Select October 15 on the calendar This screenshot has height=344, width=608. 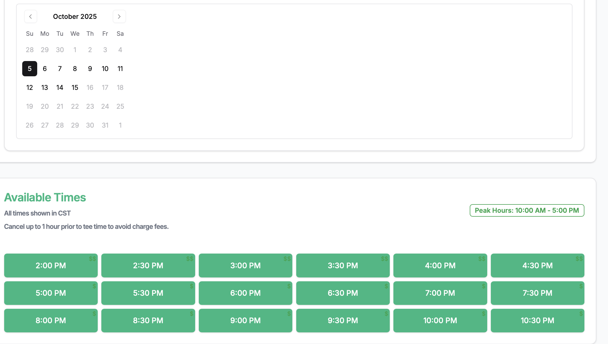(x=75, y=87)
